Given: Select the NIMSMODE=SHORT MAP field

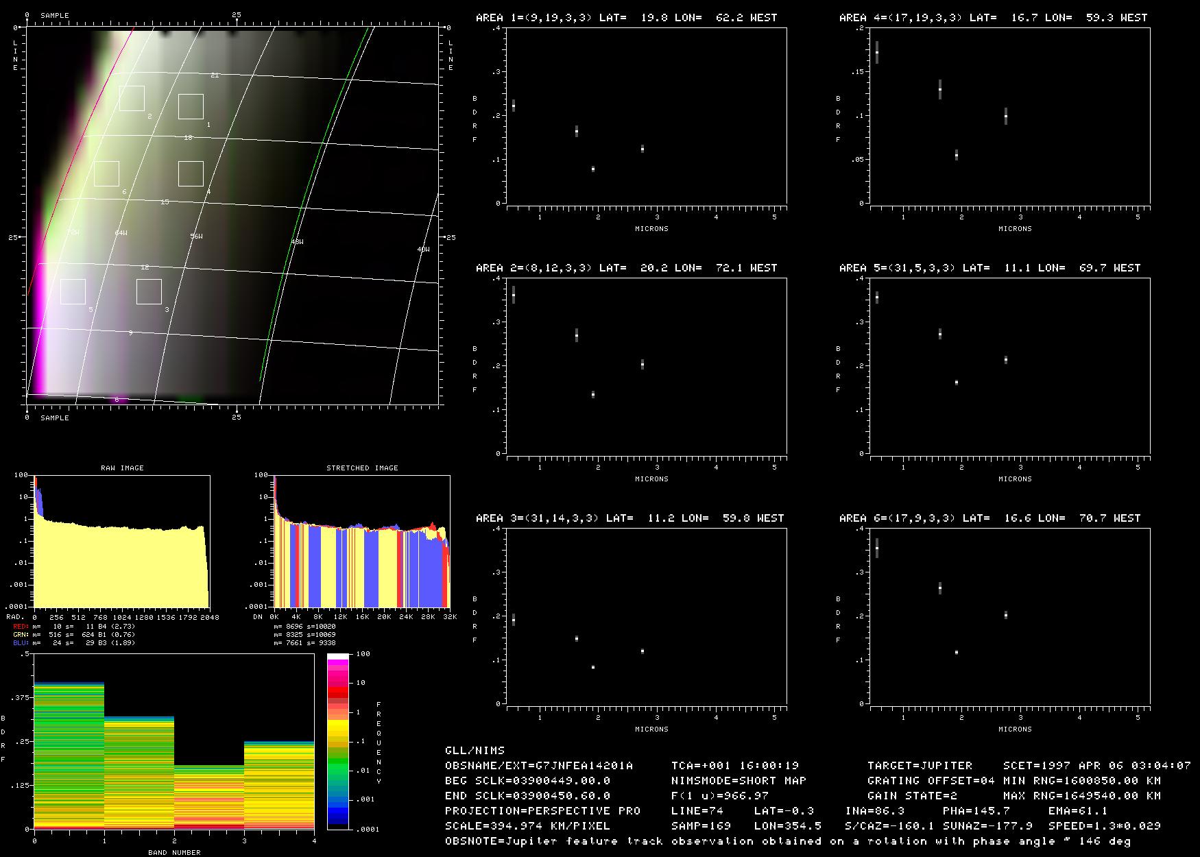Looking at the screenshot, I should click(739, 780).
